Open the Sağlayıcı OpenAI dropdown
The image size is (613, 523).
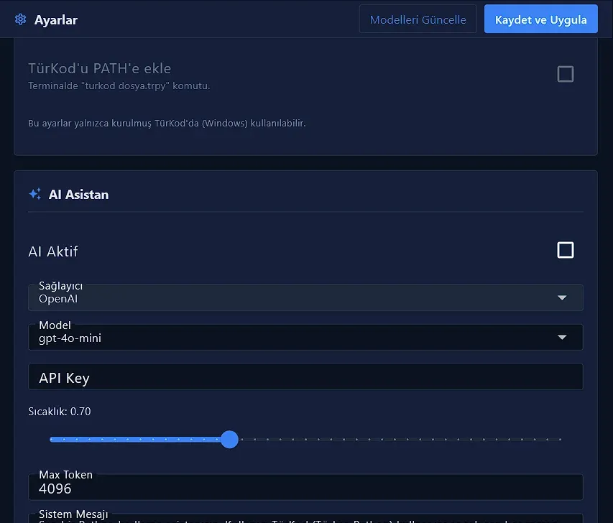point(305,298)
